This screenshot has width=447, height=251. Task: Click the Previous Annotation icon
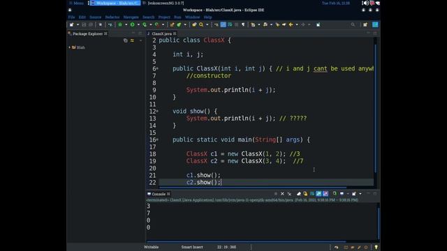coord(265,25)
